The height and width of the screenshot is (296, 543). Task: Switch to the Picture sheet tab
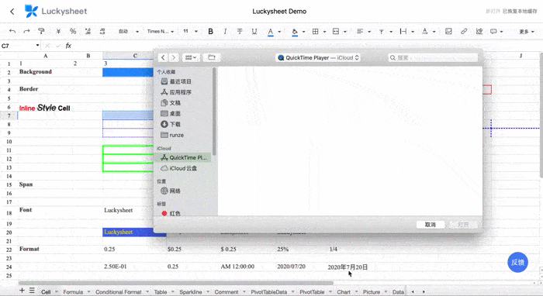[x=372, y=292]
